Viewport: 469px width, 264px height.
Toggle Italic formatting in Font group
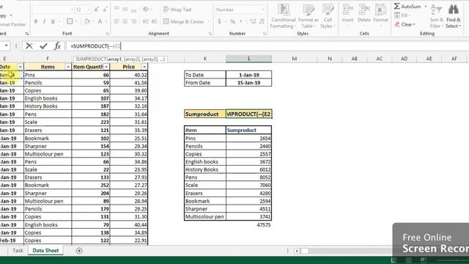point(44,21)
